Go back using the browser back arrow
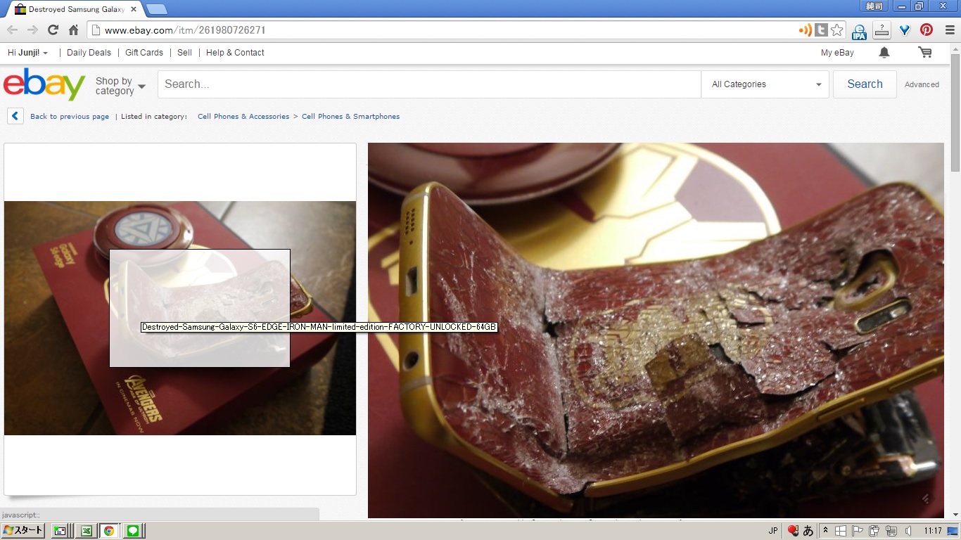Screen dimensions: 961x540 click(12, 30)
